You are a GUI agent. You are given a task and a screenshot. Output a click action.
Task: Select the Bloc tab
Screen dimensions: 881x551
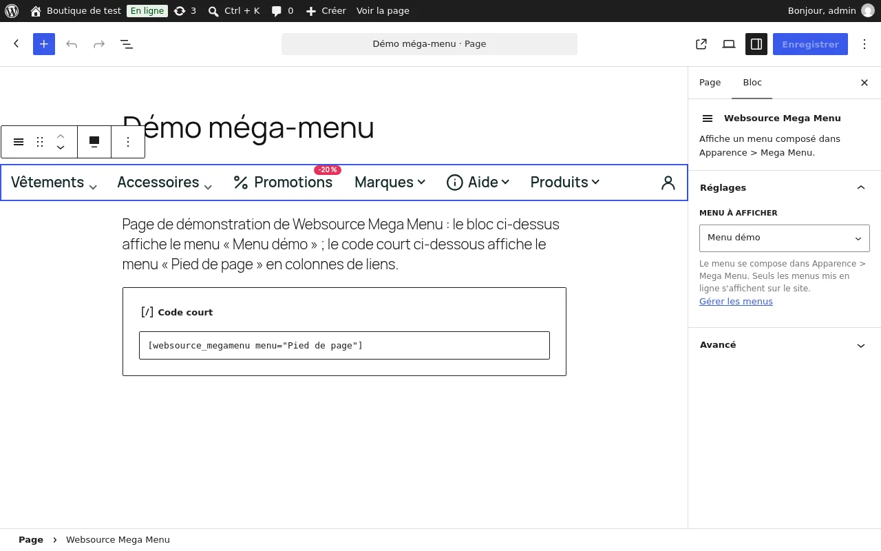pos(752,83)
